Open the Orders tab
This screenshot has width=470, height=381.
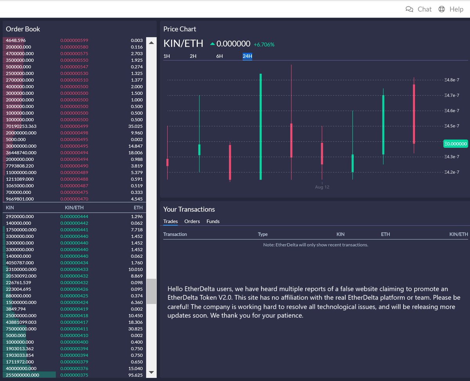click(192, 221)
